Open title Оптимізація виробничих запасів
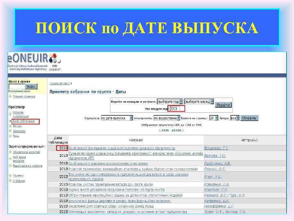This screenshot has width=294, height=221. click(x=128, y=212)
